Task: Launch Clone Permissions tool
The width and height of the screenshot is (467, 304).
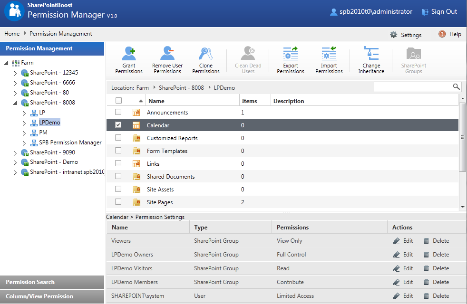Action: (206, 60)
